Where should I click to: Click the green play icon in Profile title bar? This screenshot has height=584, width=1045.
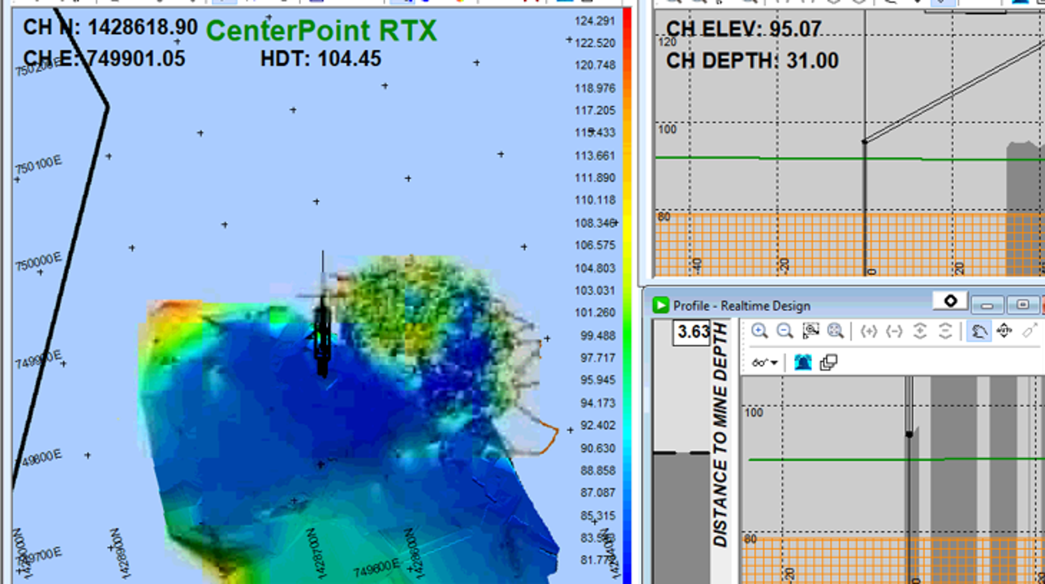[660, 305]
